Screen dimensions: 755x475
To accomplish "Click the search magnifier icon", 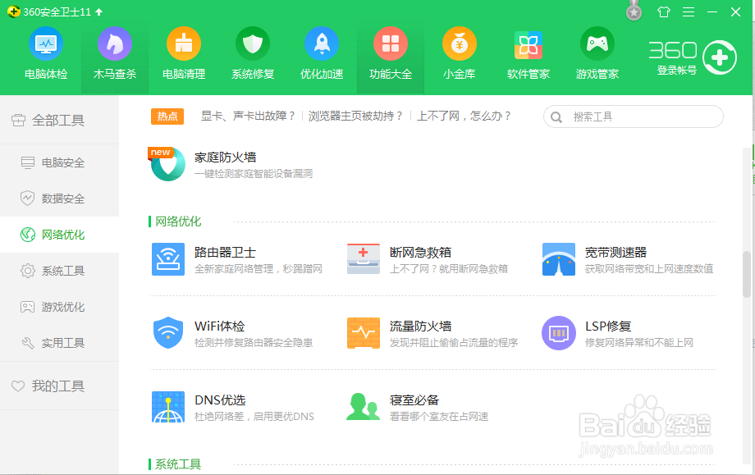I will 556,117.
